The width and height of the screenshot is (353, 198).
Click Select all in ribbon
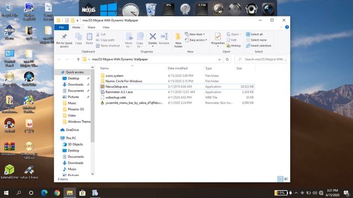pyautogui.click(x=254, y=34)
